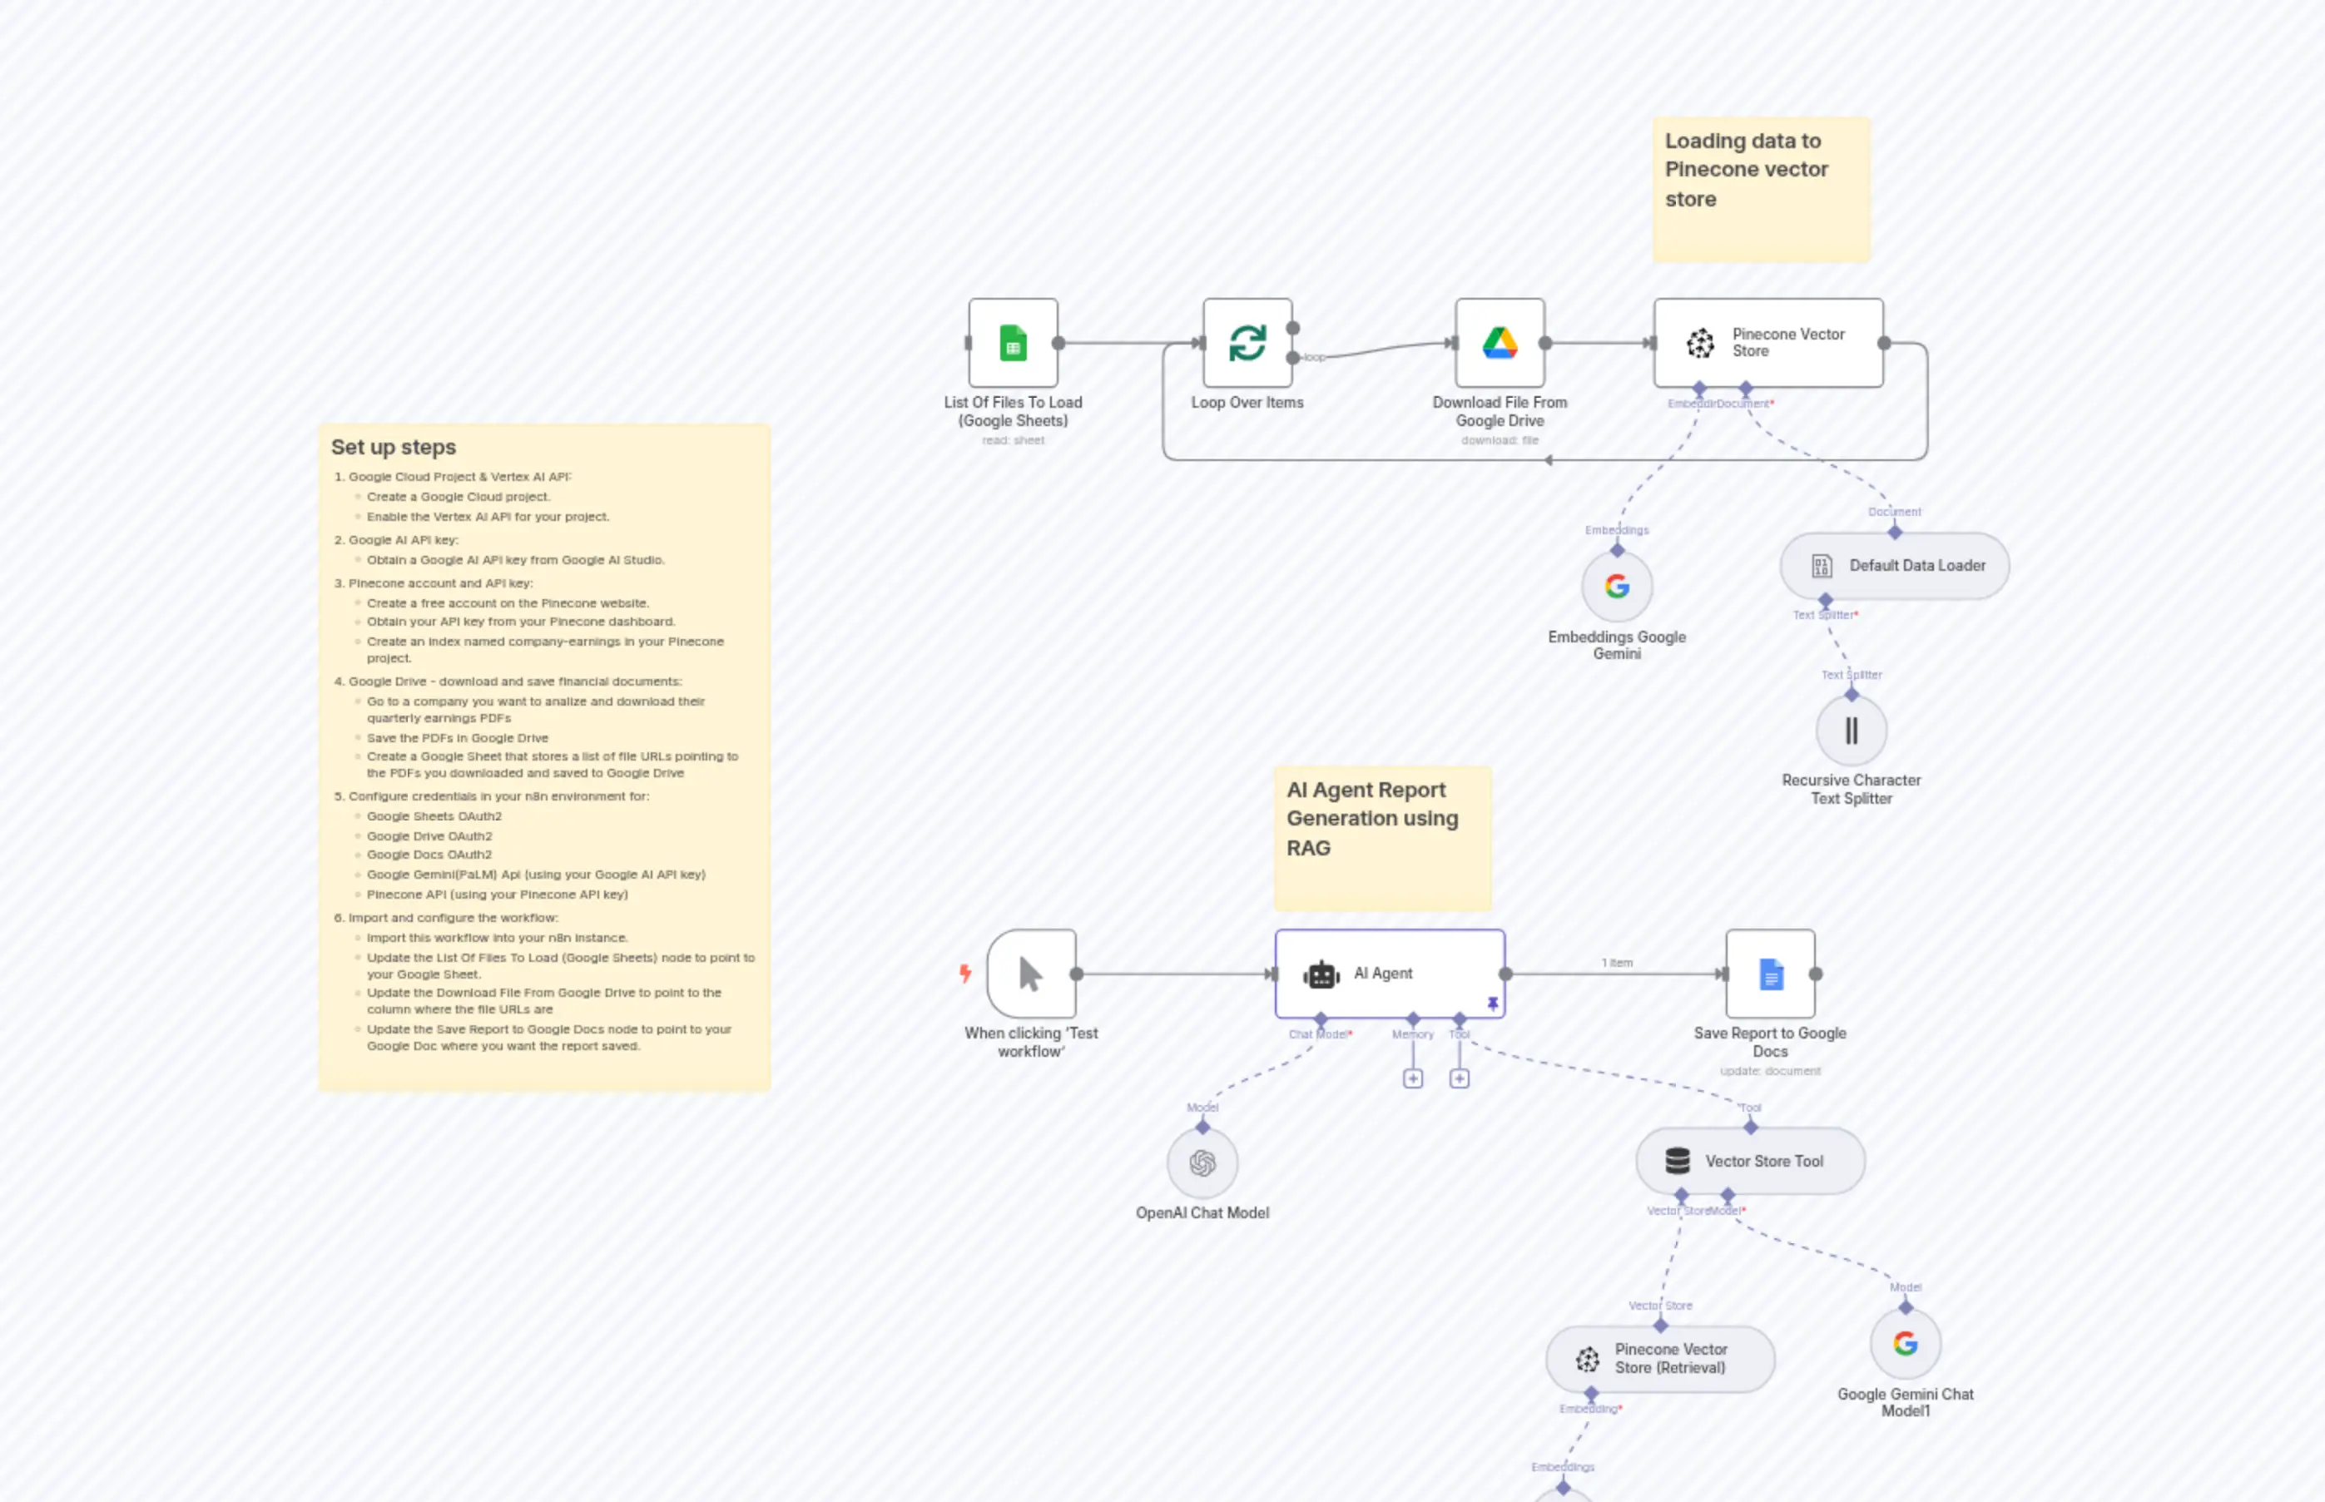Screen dimensions: 2325x1502
Task: Click the Google Gemini Chat Model1 node
Action: pyautogui.click(x=1904, y=1344)
